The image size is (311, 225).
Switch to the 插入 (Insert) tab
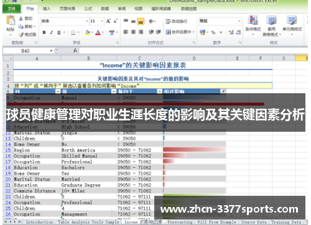(47, 9)
